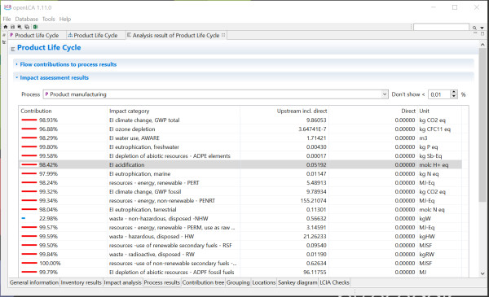Click the vertical scrollbar down arrow

click(482, 273)
